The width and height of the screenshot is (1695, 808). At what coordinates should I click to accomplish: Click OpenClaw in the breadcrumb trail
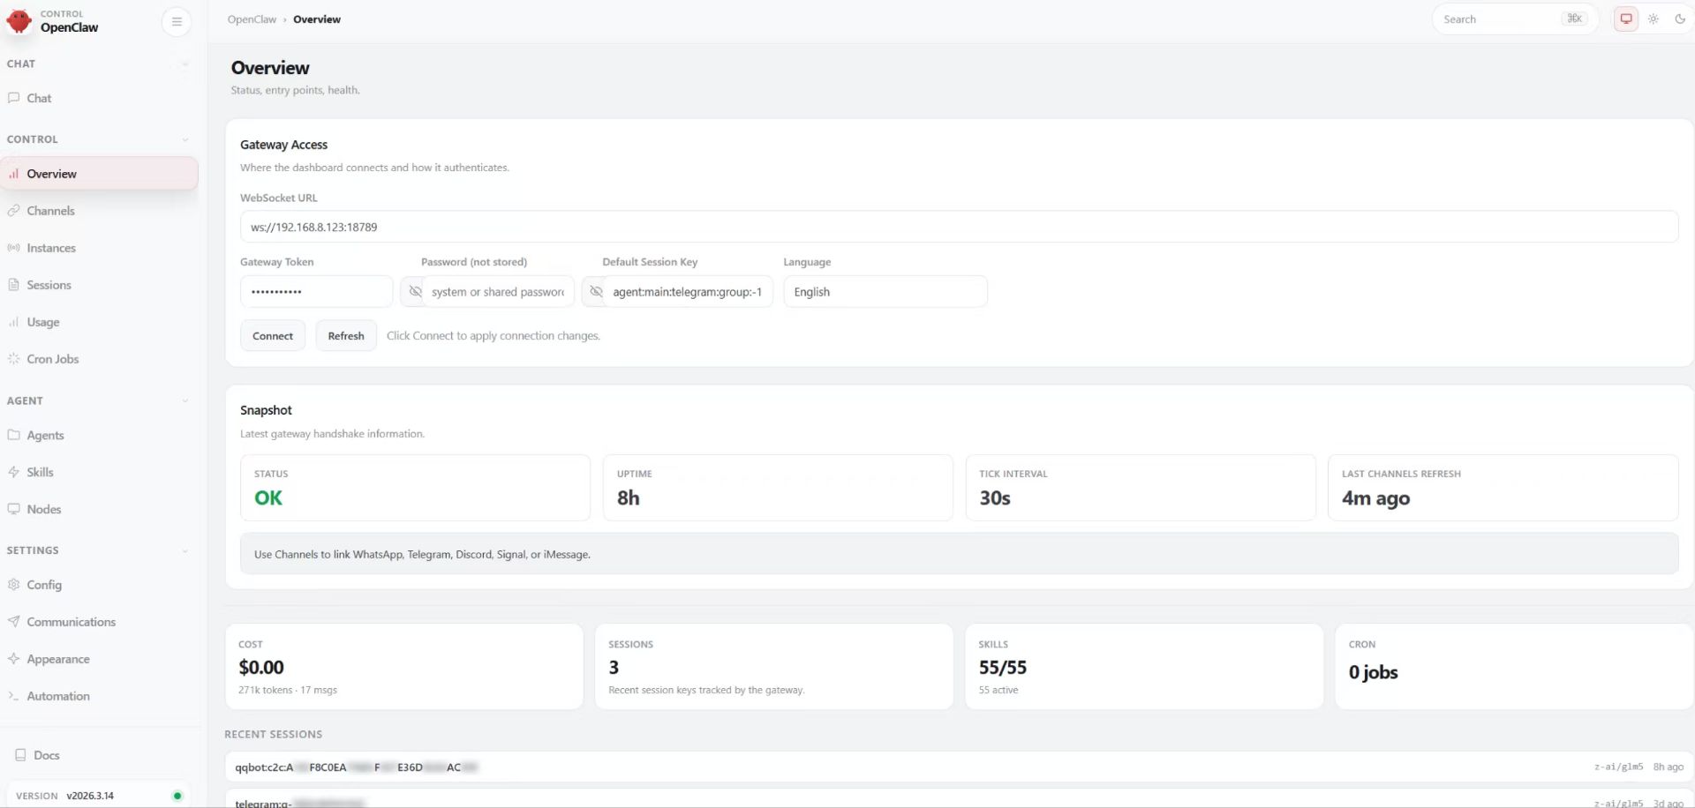click(252, 19)
